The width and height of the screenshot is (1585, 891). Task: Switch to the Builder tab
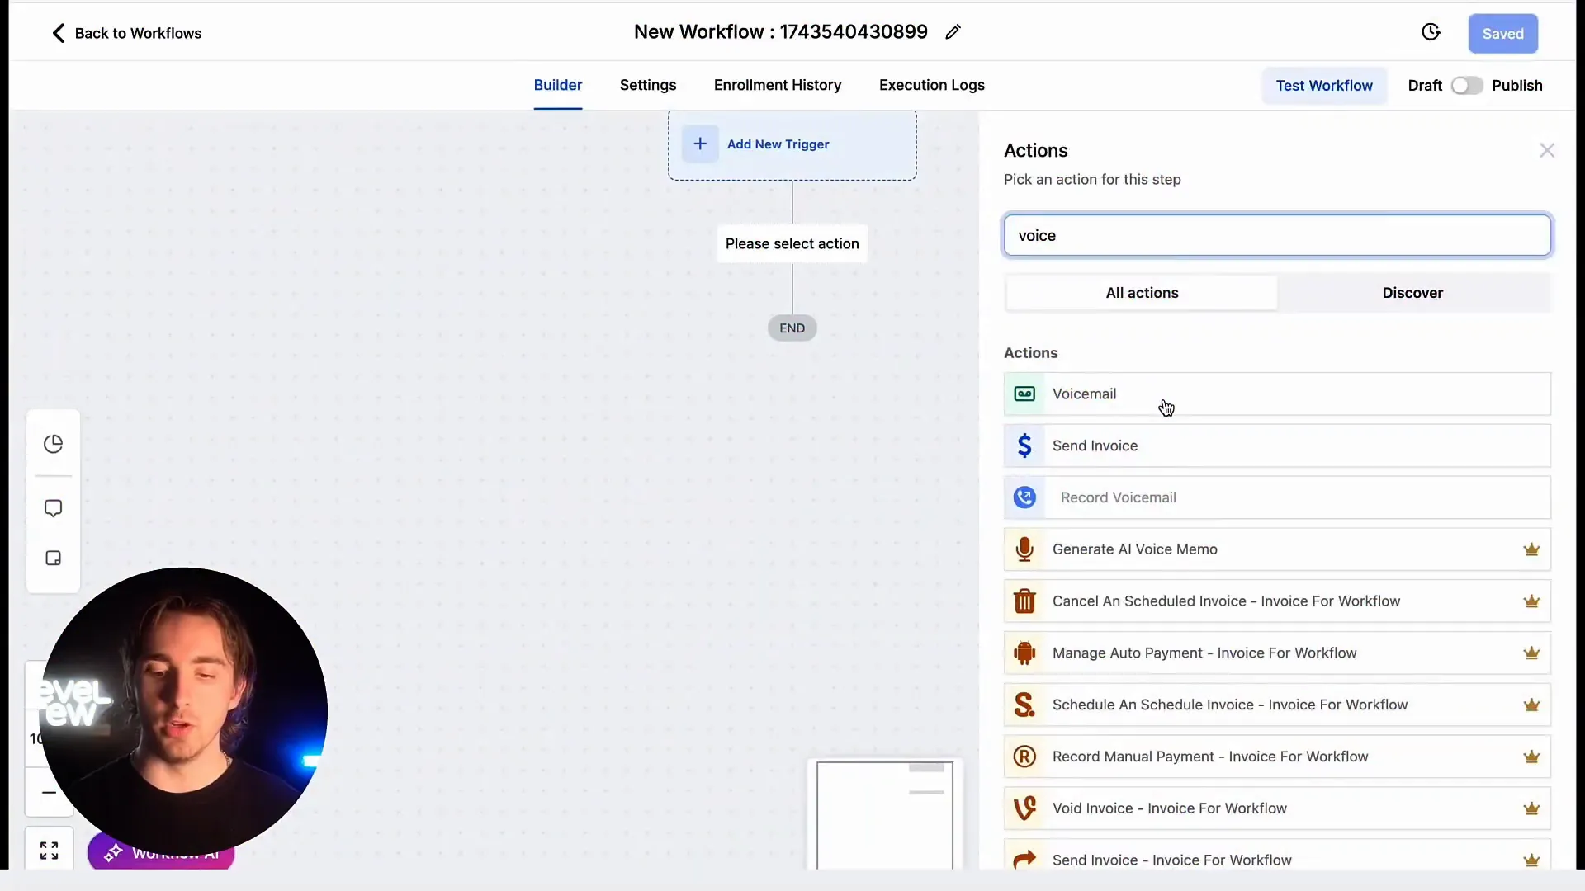click(x=558, y=85)
